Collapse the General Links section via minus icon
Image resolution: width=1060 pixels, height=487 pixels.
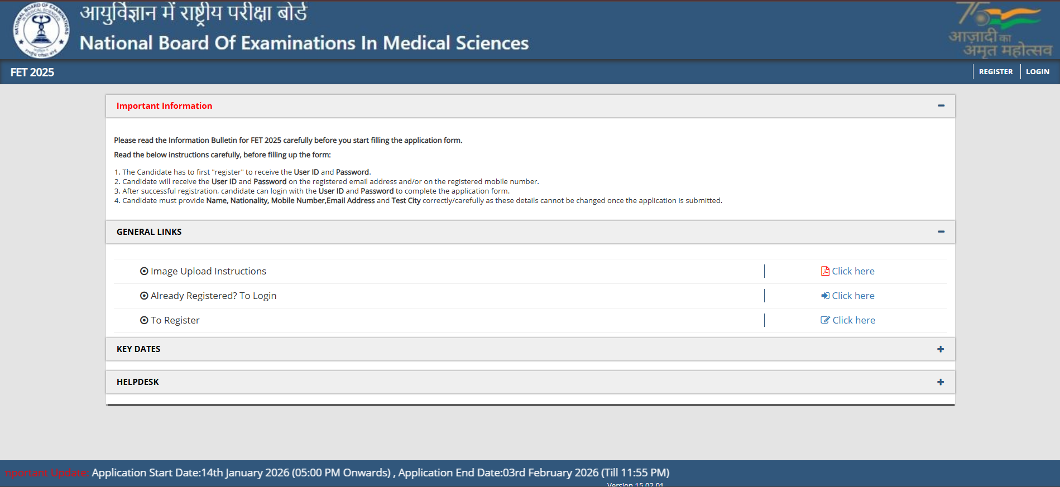click(941, 232)
